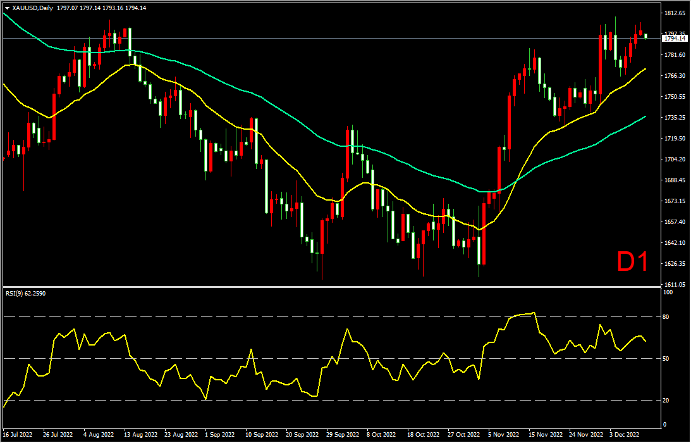This screenshot has width=691, height=443.
Task: Click the RSI scale level 80
Action: pyautogui.click(x=666, y=317)
